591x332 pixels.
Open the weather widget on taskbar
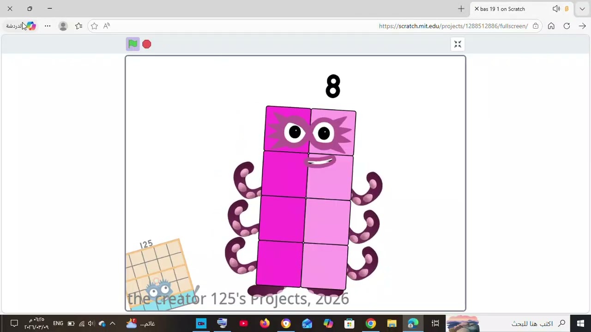point(141,324)
